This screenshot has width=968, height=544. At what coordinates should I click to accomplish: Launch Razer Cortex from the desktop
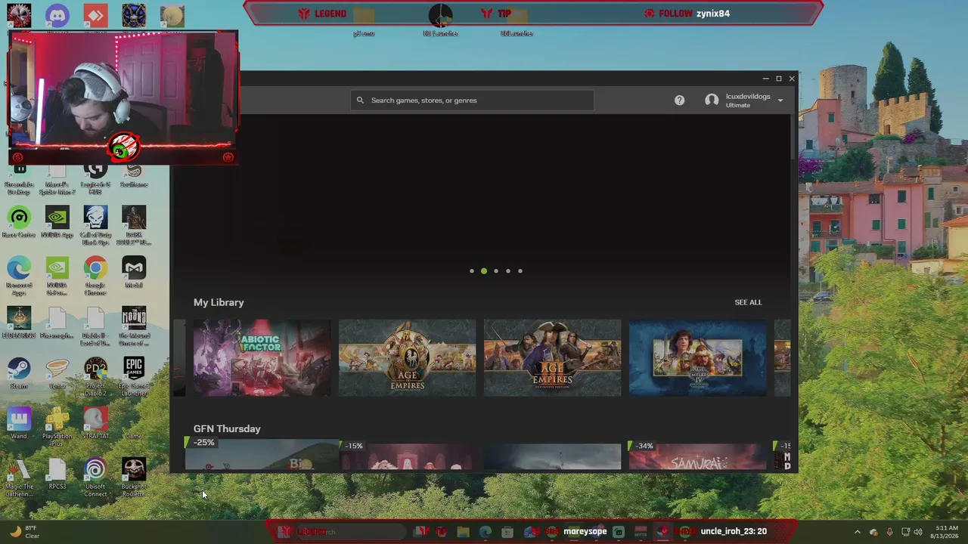tap(19, 223)
